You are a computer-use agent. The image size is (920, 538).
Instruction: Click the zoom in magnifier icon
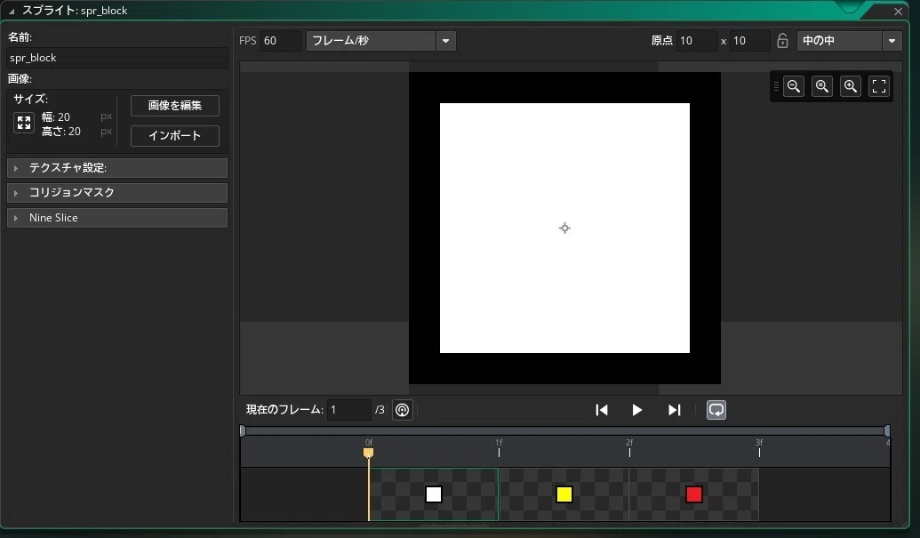pos(850,86)
